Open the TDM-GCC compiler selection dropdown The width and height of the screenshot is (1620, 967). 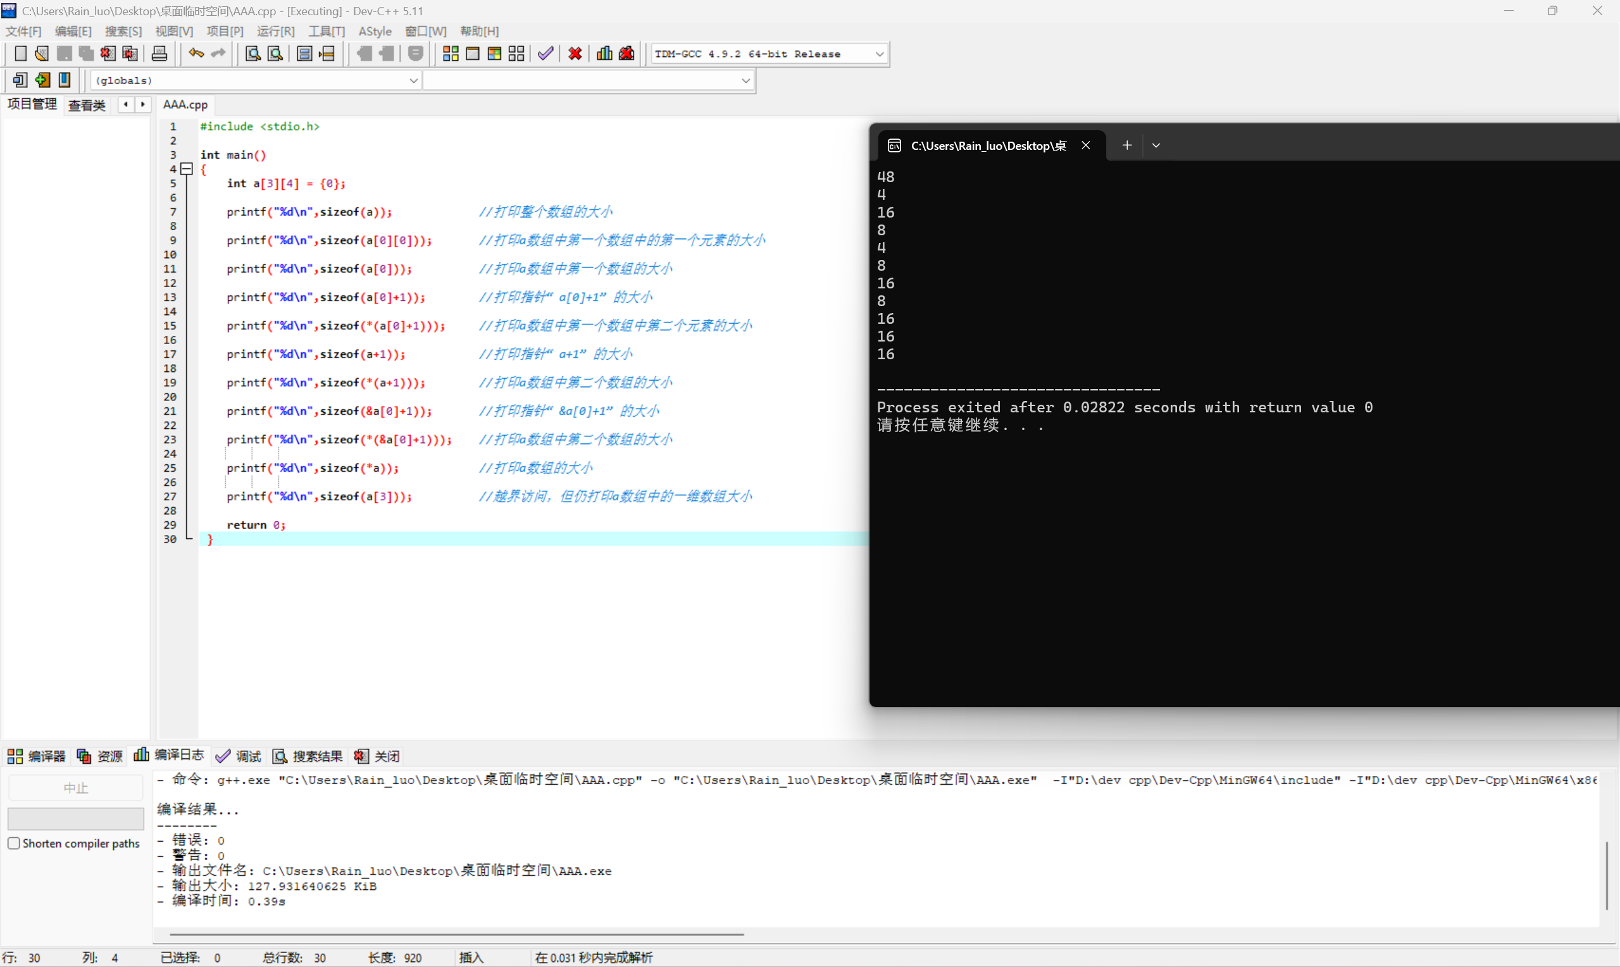point(879,54)
